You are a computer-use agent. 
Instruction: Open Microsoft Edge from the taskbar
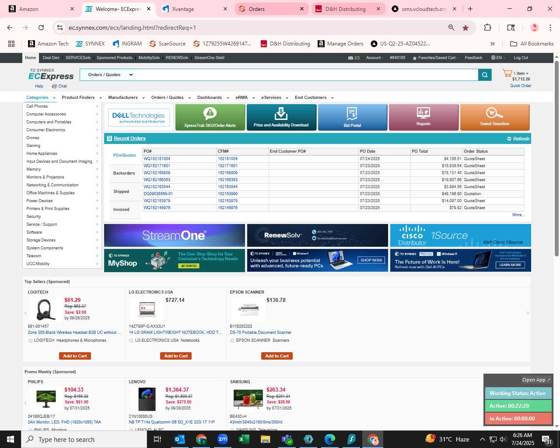coord(330,439)
